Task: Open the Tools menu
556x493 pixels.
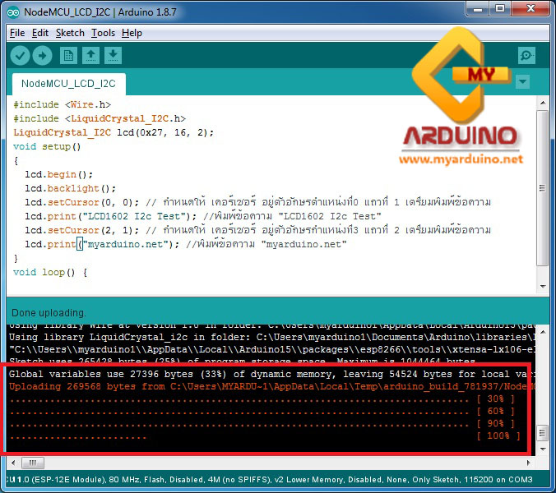Action: (103, 33)
